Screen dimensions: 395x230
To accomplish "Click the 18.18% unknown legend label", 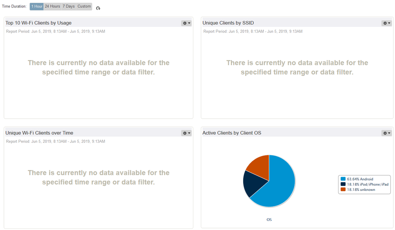I will [361, 190].
